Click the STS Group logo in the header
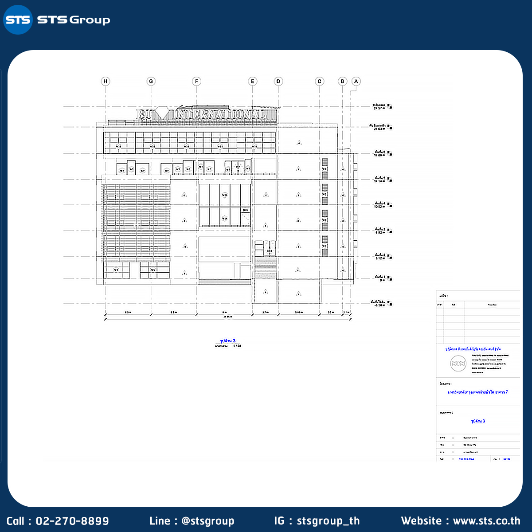This screenshot has height=532, width=532. click(57, 20)
